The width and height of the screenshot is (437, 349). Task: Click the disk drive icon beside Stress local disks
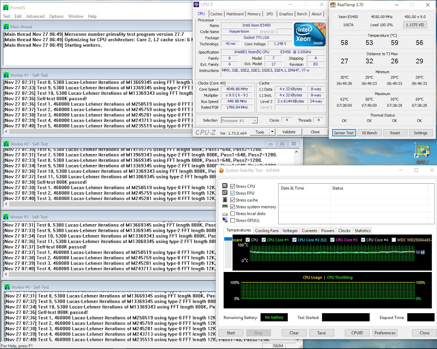225,214
